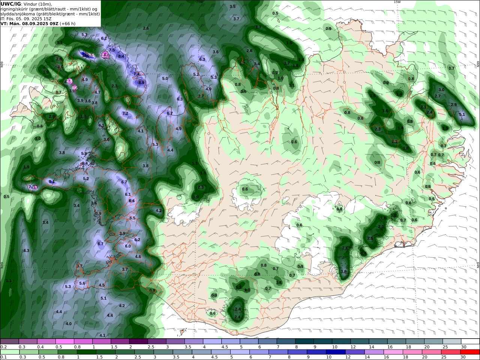The width and height of the screenshot is (480, 360).
Task: Click the '5.5' precipitation value
Action: point(132,218)
